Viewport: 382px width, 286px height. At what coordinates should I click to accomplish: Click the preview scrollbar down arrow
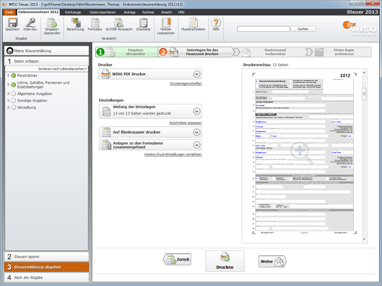coord(364,239)
